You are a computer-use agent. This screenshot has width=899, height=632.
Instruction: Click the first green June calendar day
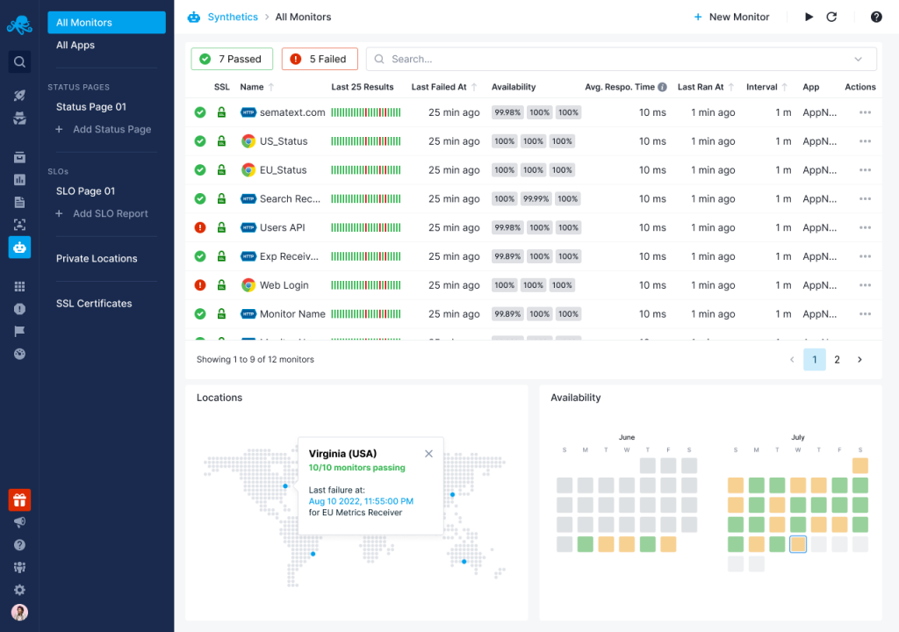point(586,543)
